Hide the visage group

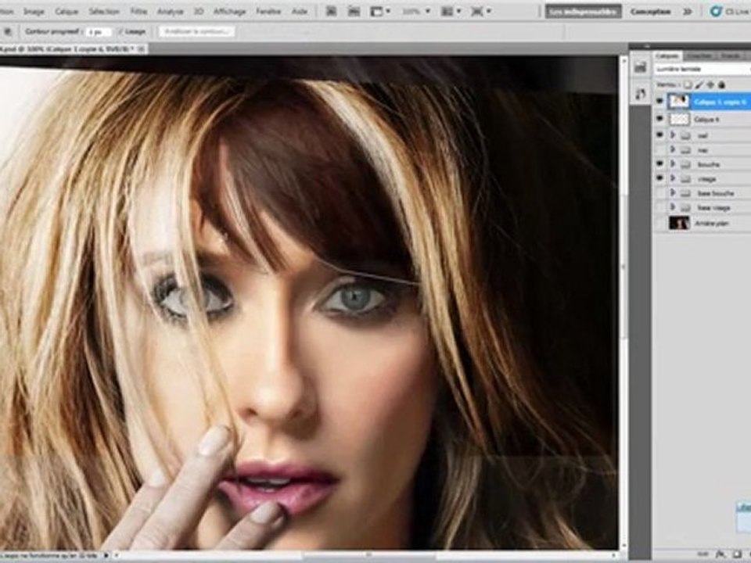[x=660, y=178]
